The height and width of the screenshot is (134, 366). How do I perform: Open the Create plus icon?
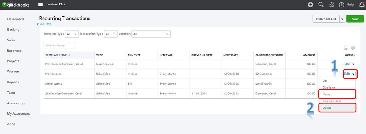[x=311, y=4]
